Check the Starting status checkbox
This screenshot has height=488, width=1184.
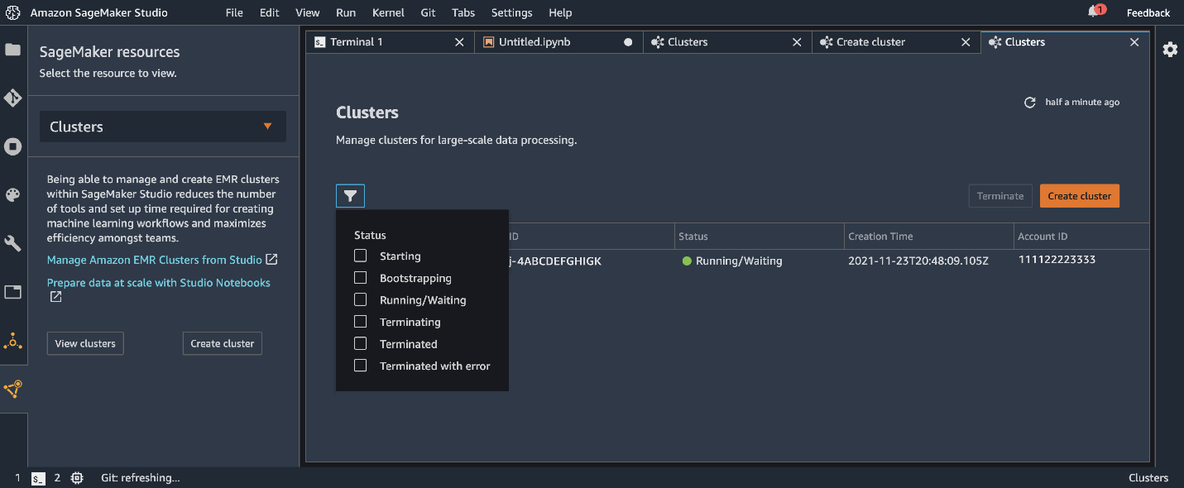[360, 256]
